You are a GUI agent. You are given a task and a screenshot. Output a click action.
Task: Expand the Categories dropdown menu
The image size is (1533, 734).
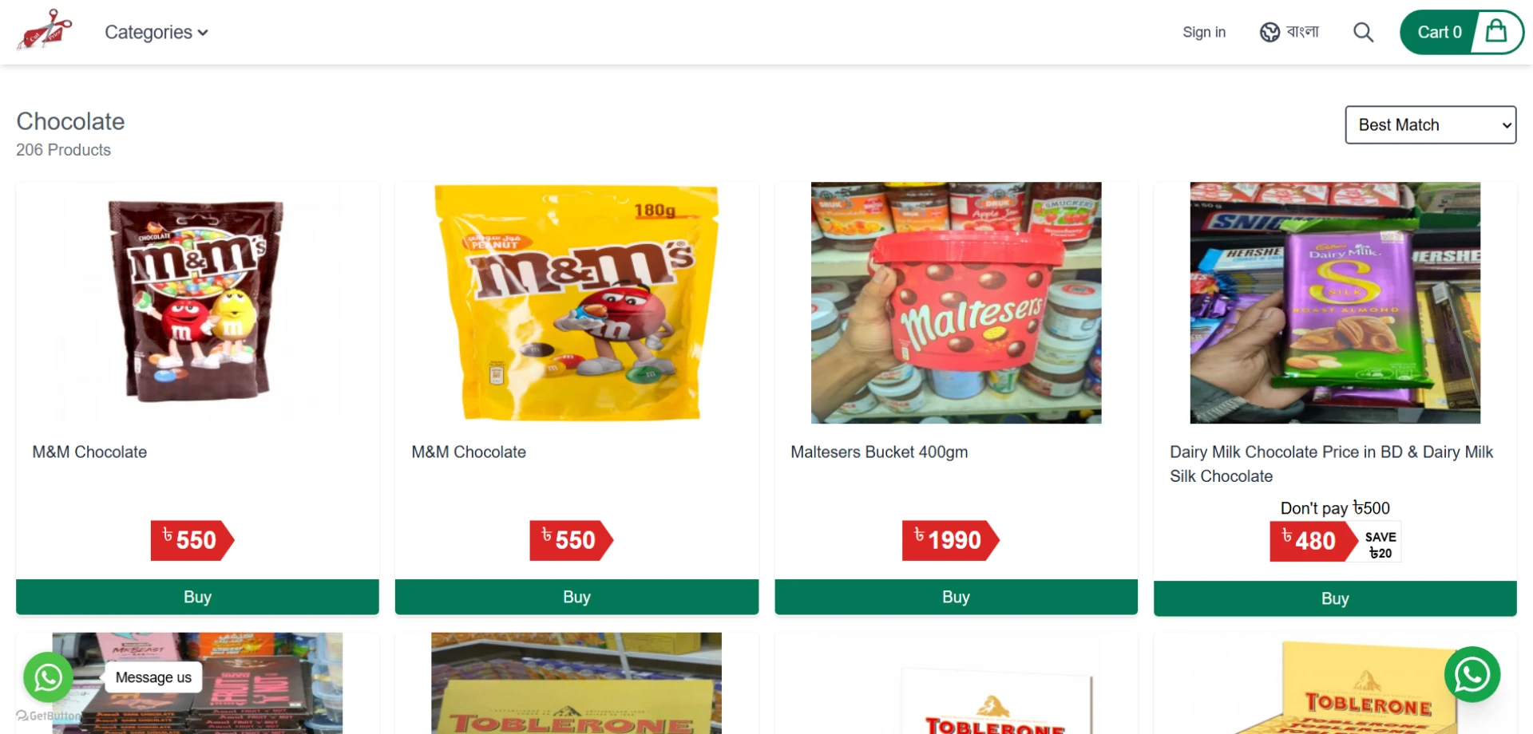156,32
